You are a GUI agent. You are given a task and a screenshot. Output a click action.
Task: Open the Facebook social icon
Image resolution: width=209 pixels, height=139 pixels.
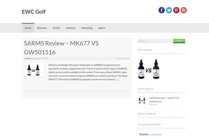pyautogui.click(x=162, y=10)
